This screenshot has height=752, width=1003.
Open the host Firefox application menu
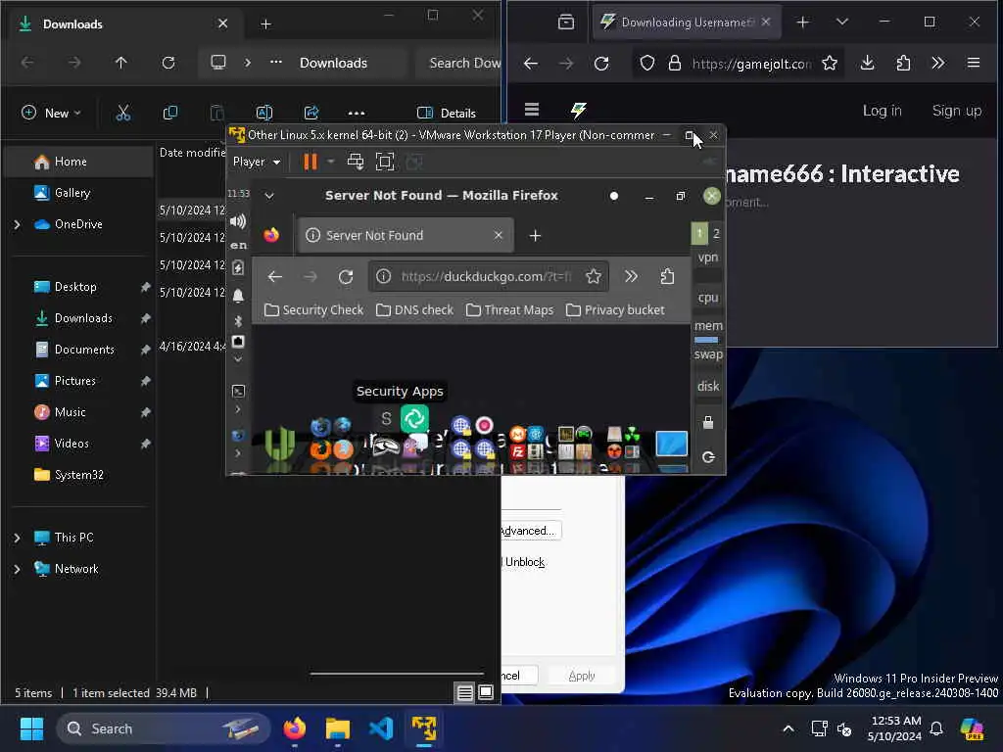(974, 63)
